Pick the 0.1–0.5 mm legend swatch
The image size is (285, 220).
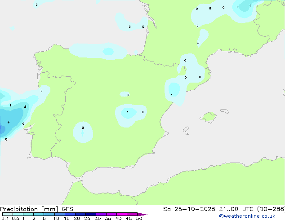click(x=8, y=214)
